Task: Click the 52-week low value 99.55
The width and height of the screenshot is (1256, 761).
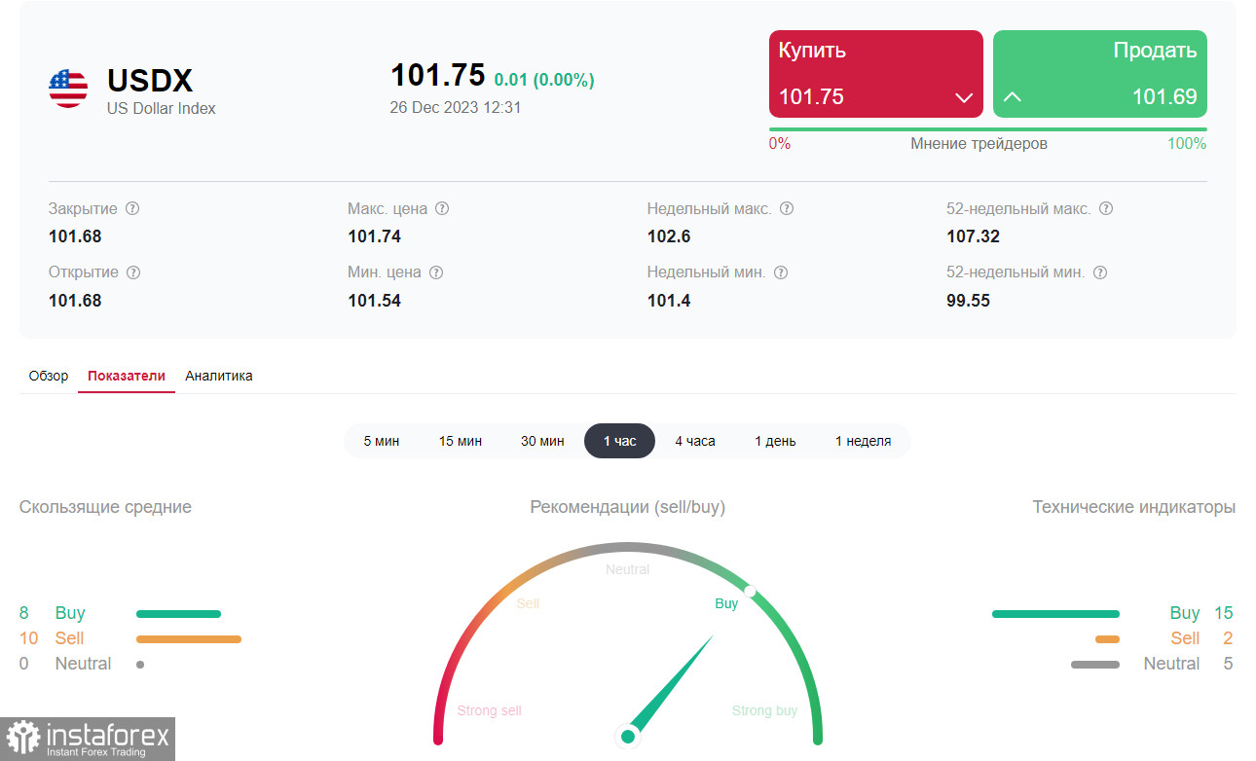Action: click(x=969, y=301)
